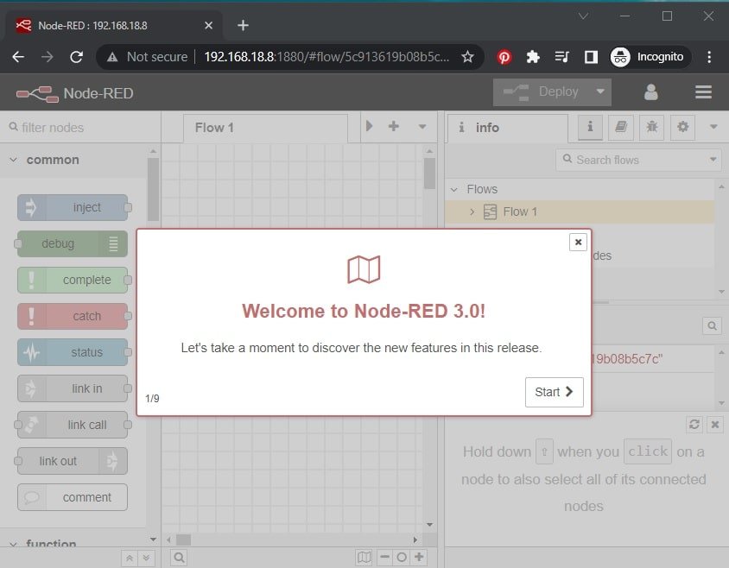Switch to the Flow 1 tab
The width and height of the screenshot is (729, 568).
[x=265, y=128]
